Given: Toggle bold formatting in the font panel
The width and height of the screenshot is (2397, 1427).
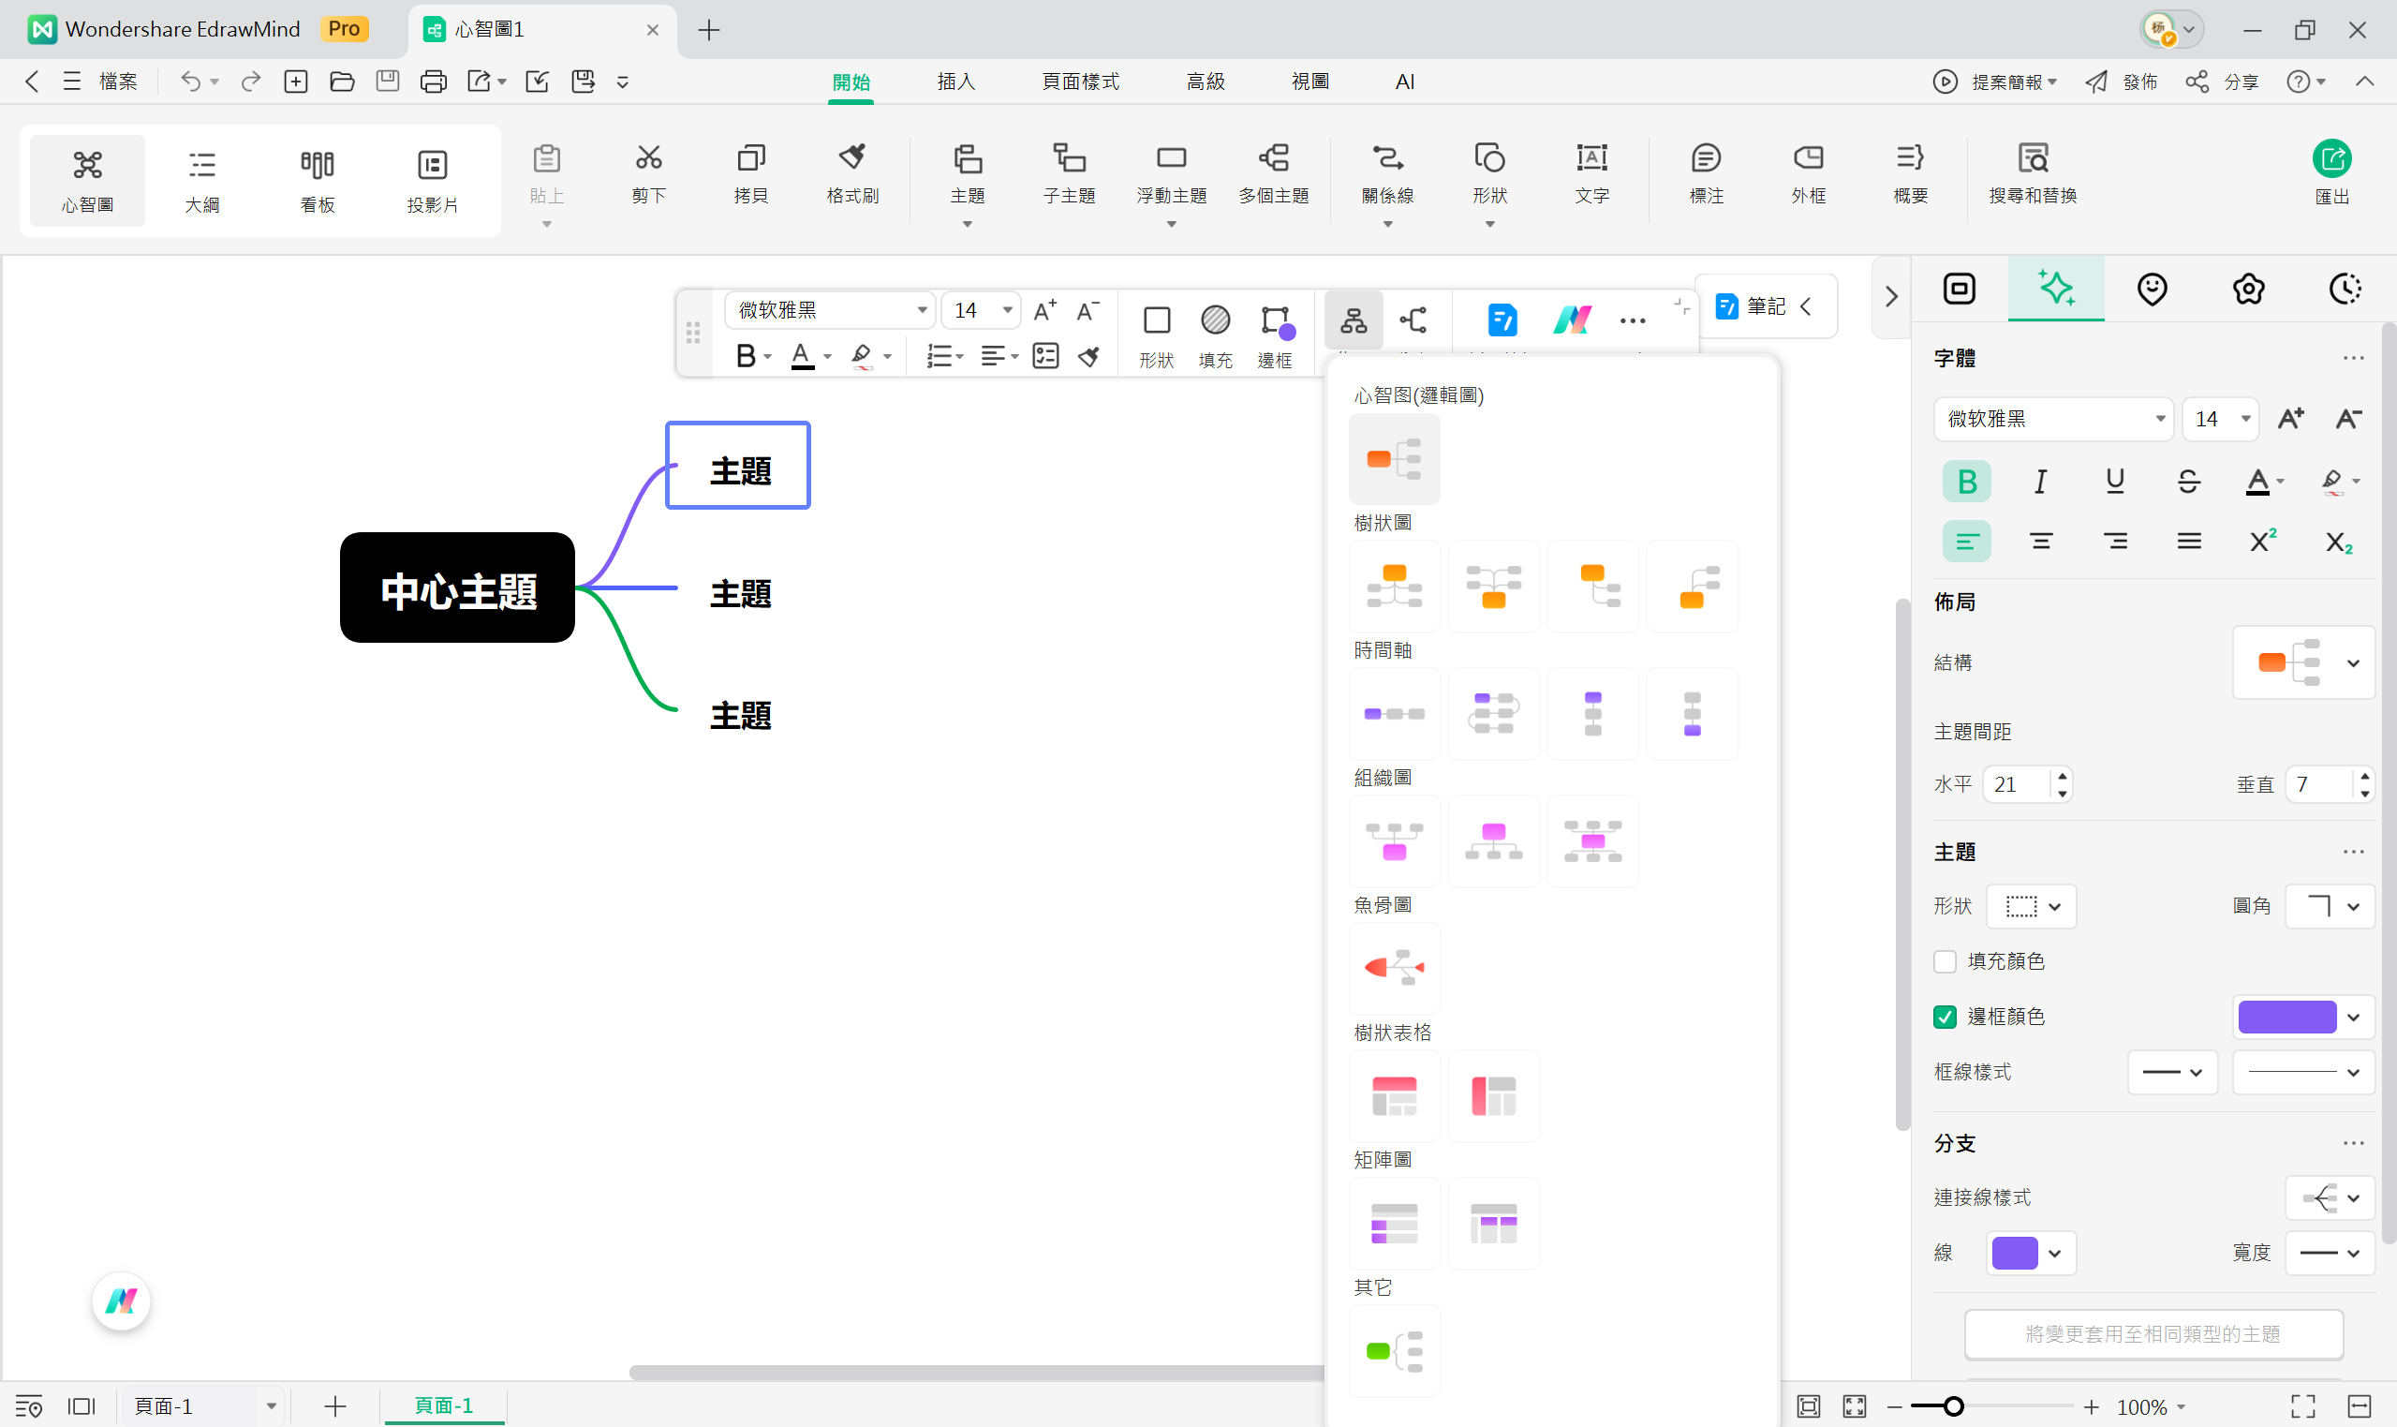Looking at the screenshot, I should (x=1965, y=481).
